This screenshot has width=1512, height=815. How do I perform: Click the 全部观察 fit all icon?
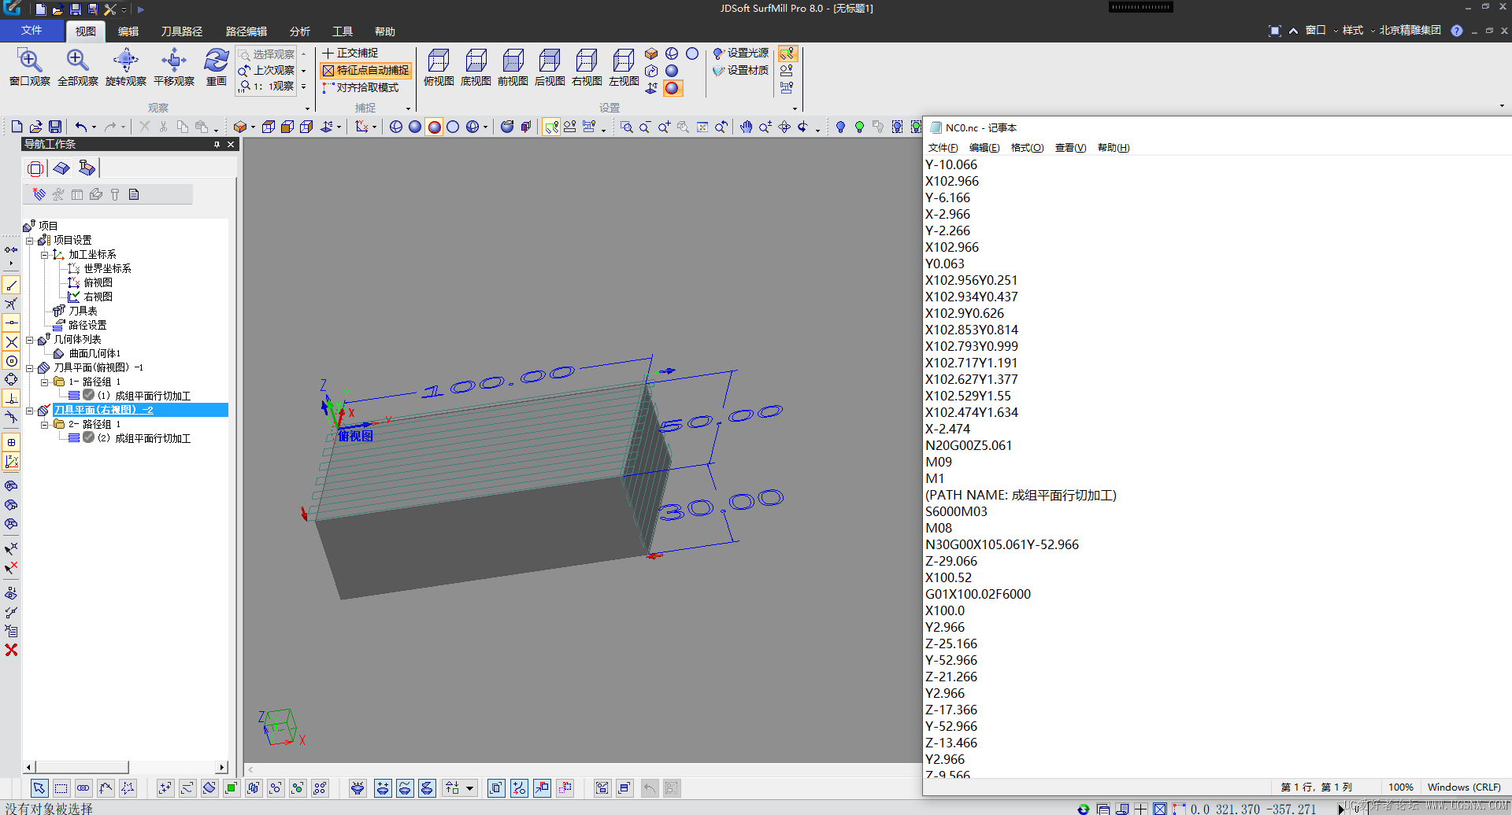point(77,61)
